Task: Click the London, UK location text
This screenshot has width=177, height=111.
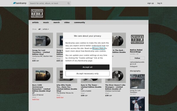Action: click(134, 54)
